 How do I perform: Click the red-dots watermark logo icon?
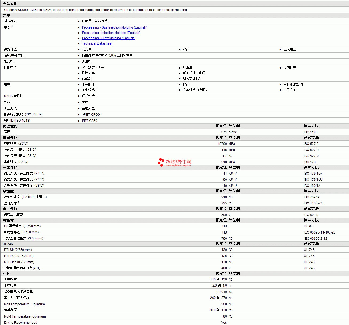161,162
